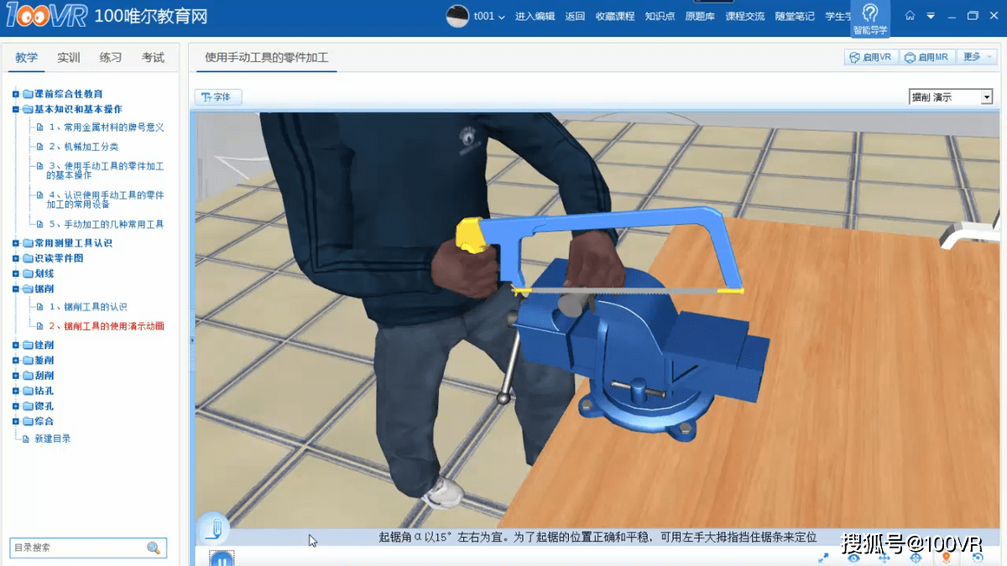Open lesson 5、手动加工的几种常用工具
The width and height of the screenshot is (1007, 566).
pos(106,225)
